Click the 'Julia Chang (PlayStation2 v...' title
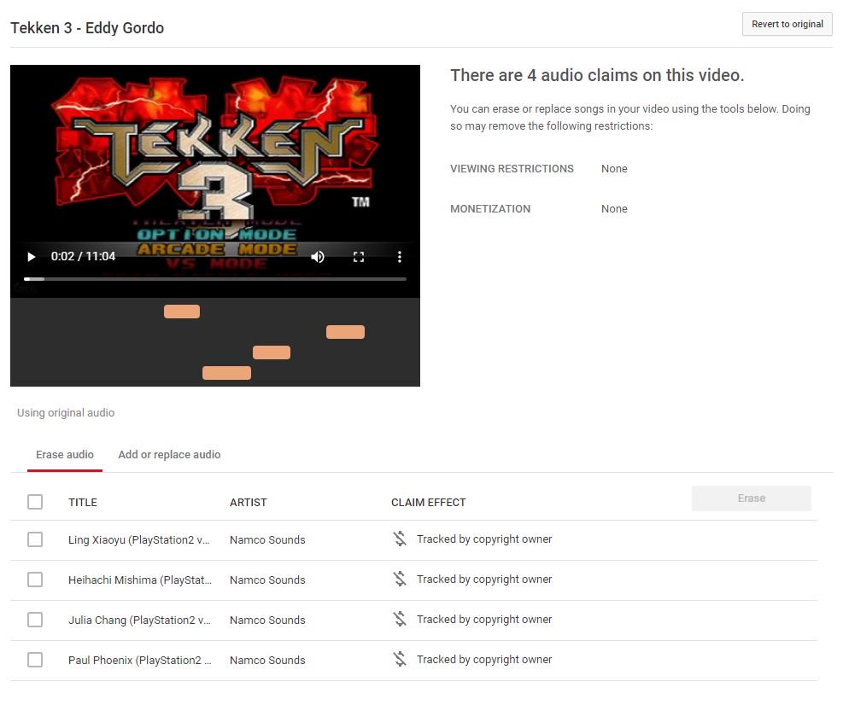Viewport: 849px width, 705px height. click(x=139, y=620)
